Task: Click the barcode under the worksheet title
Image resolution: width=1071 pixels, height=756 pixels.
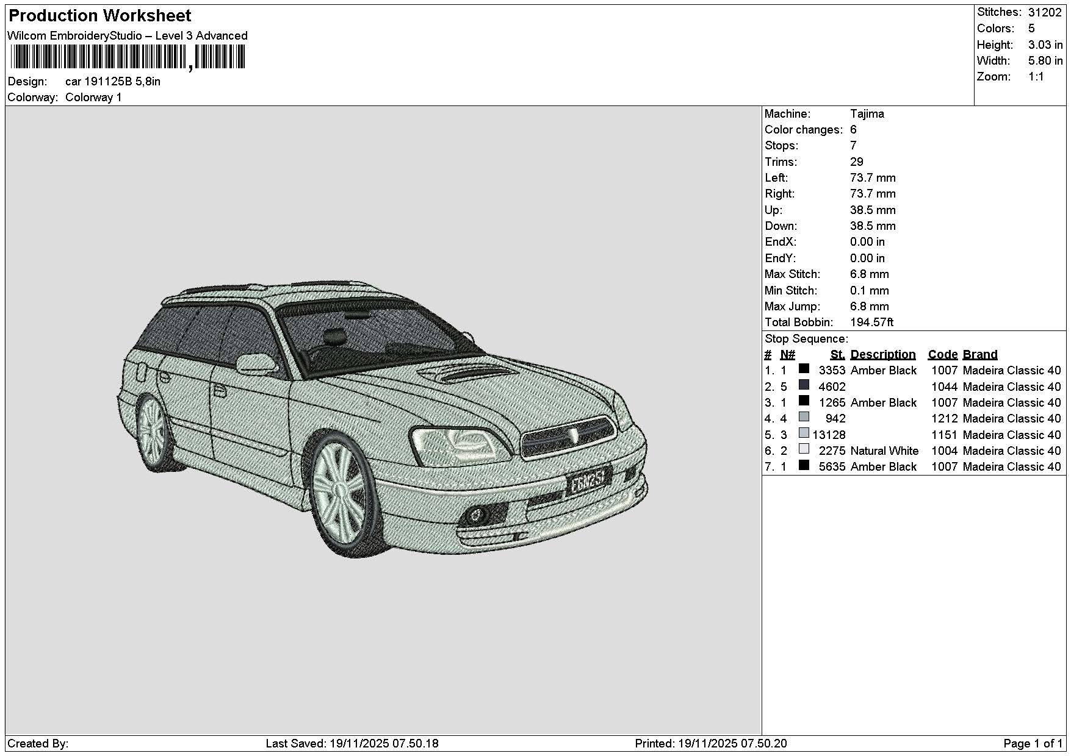Action: point(127,59)
